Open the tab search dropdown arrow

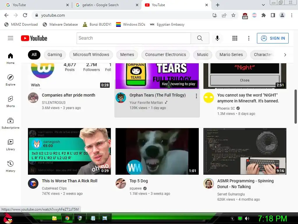263,5
